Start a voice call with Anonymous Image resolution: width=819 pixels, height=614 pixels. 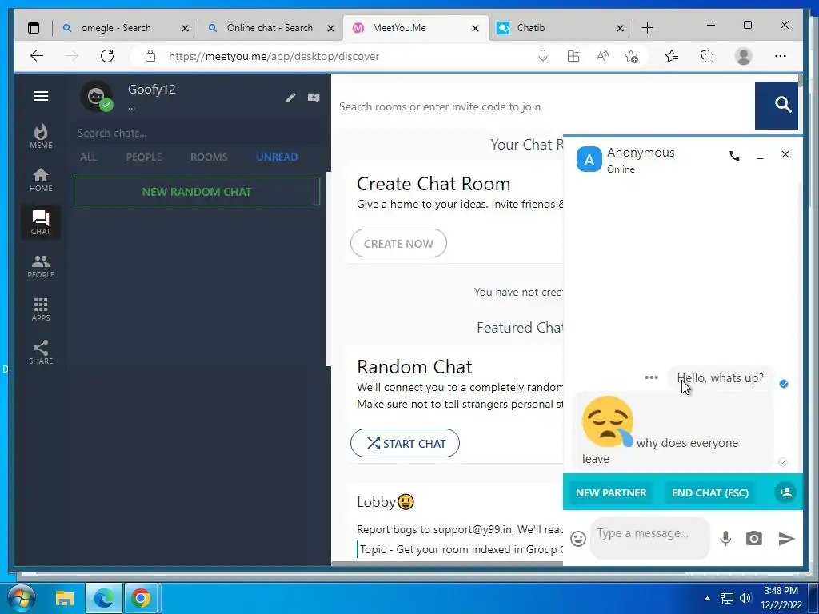pyautogui.click(x=734, y=156)
